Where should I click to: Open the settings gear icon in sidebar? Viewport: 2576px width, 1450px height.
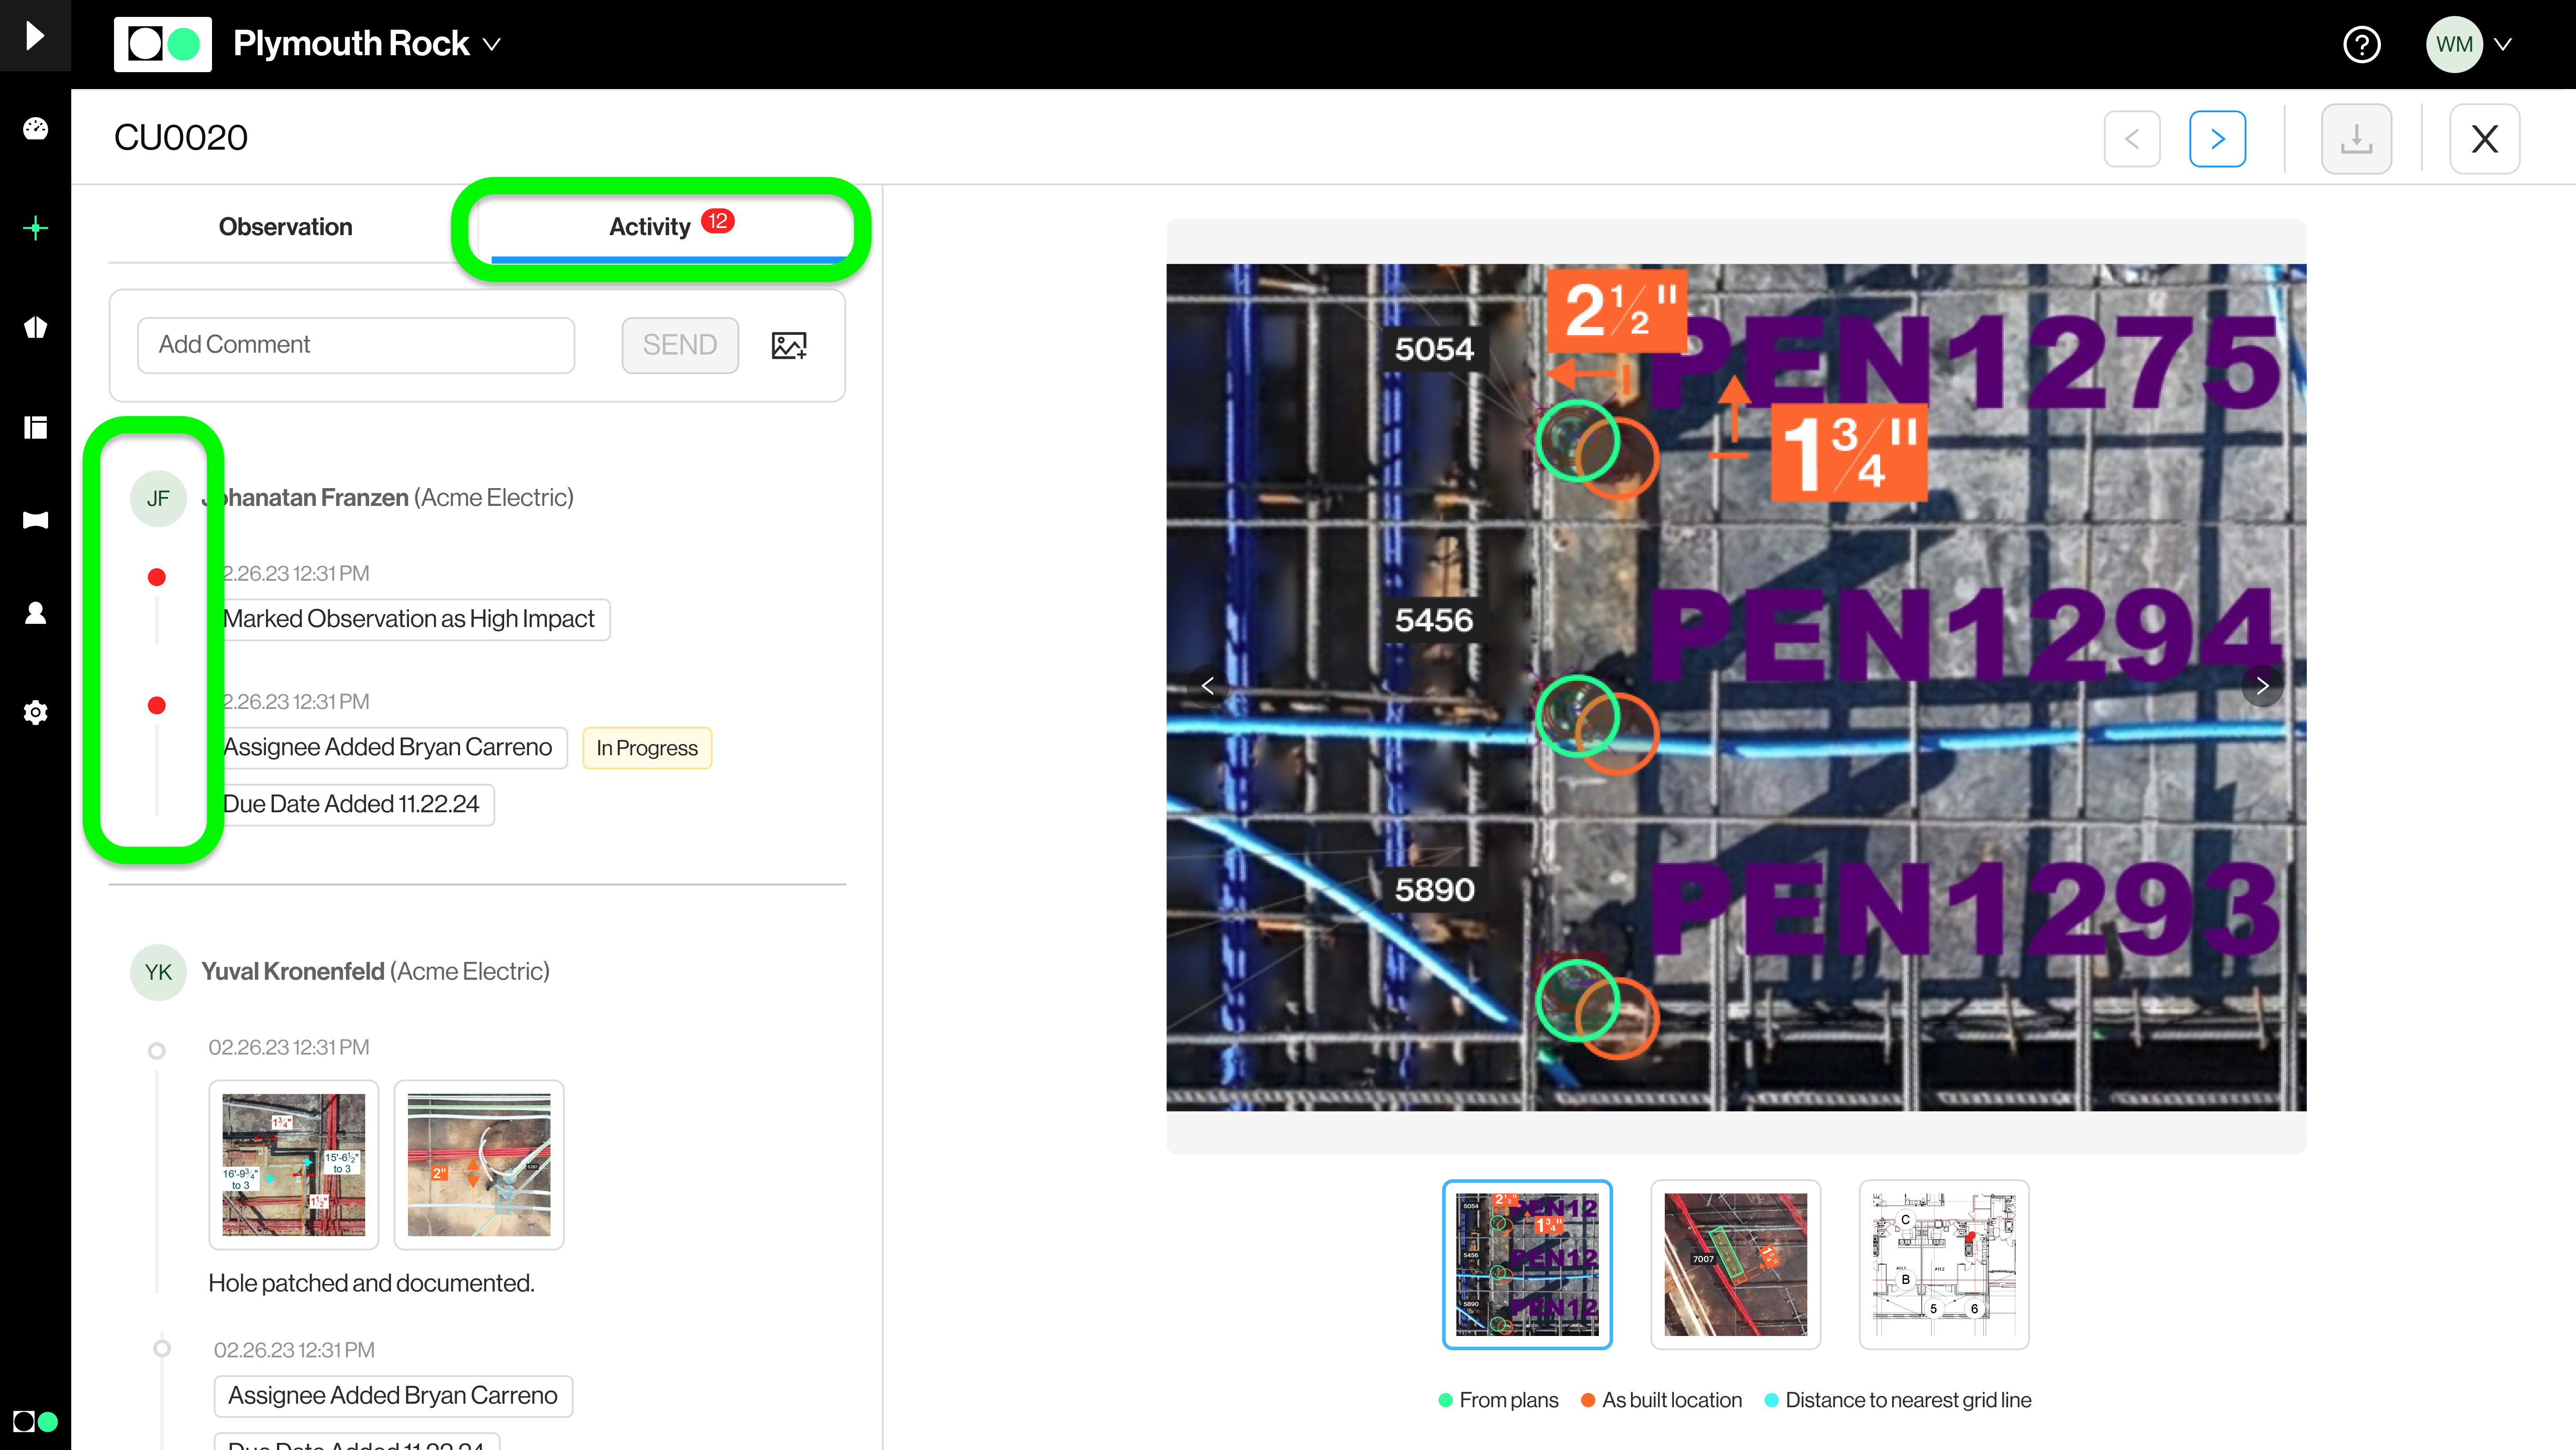coord(35,712)
